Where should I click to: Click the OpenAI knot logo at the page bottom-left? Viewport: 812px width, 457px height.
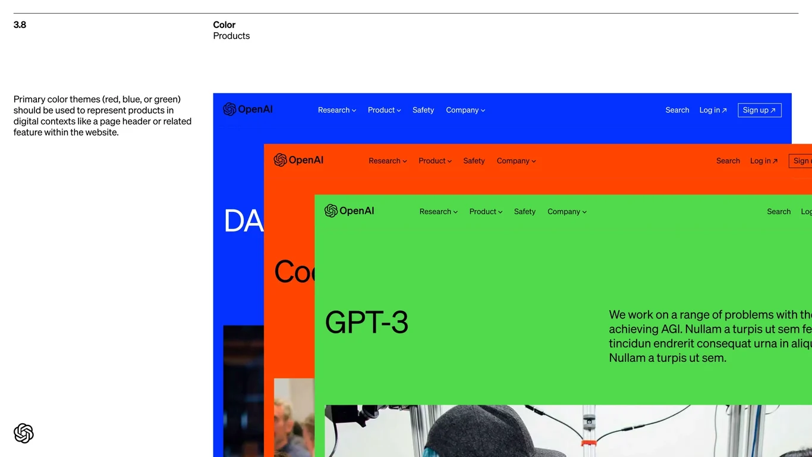tap(24, 433)
